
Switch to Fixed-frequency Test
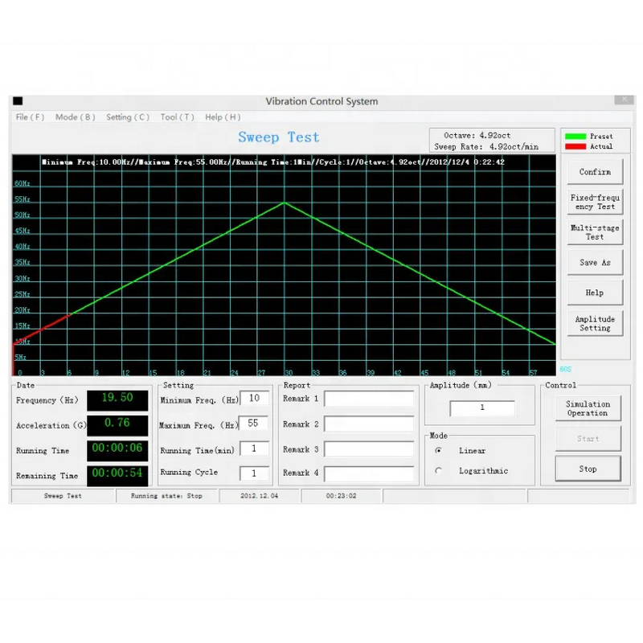click(595, 202)
